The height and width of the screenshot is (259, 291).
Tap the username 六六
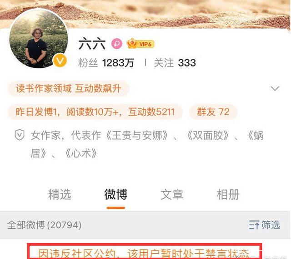click(92, 44)
